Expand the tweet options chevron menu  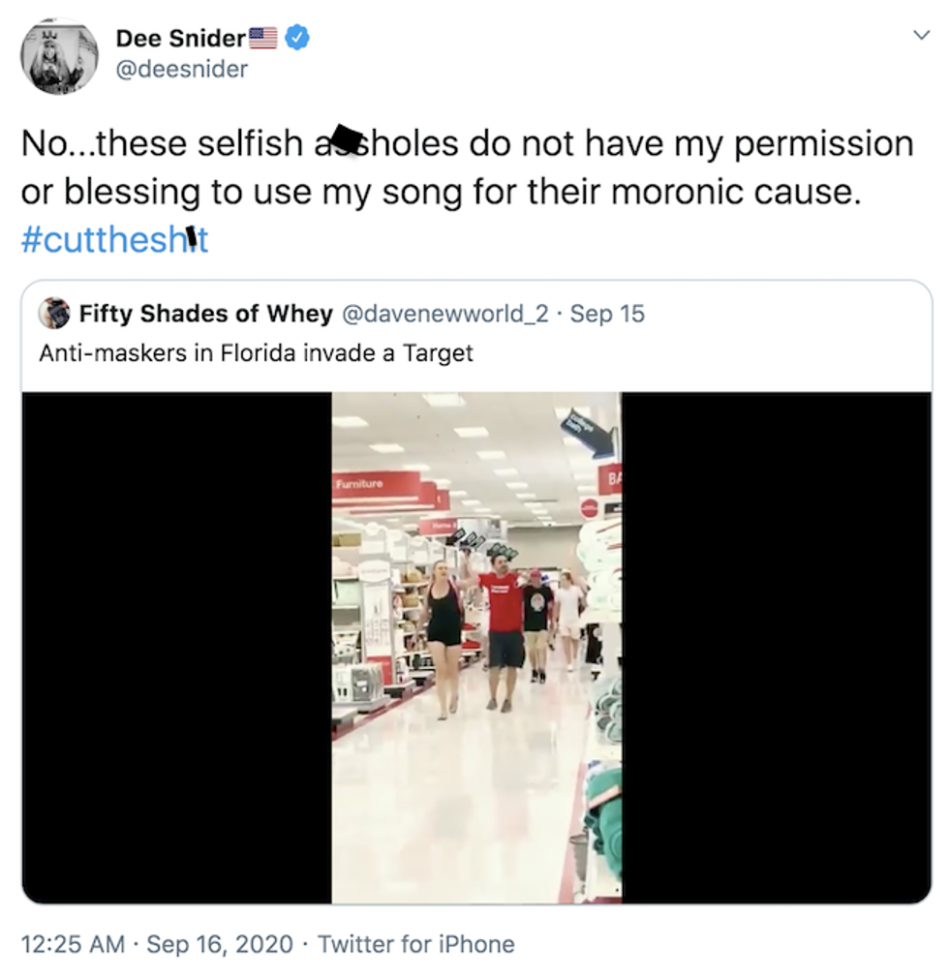coord(921,35)
